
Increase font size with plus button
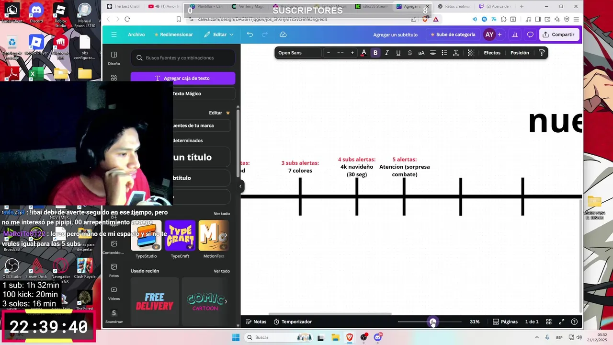coord(352,53)
